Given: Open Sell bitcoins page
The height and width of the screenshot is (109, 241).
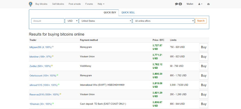Looking at the screenshot, I should pos(58,4).
